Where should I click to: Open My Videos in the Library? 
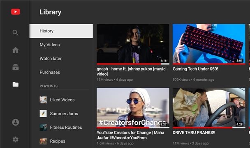pyautogui.click(x=50, y=45)
